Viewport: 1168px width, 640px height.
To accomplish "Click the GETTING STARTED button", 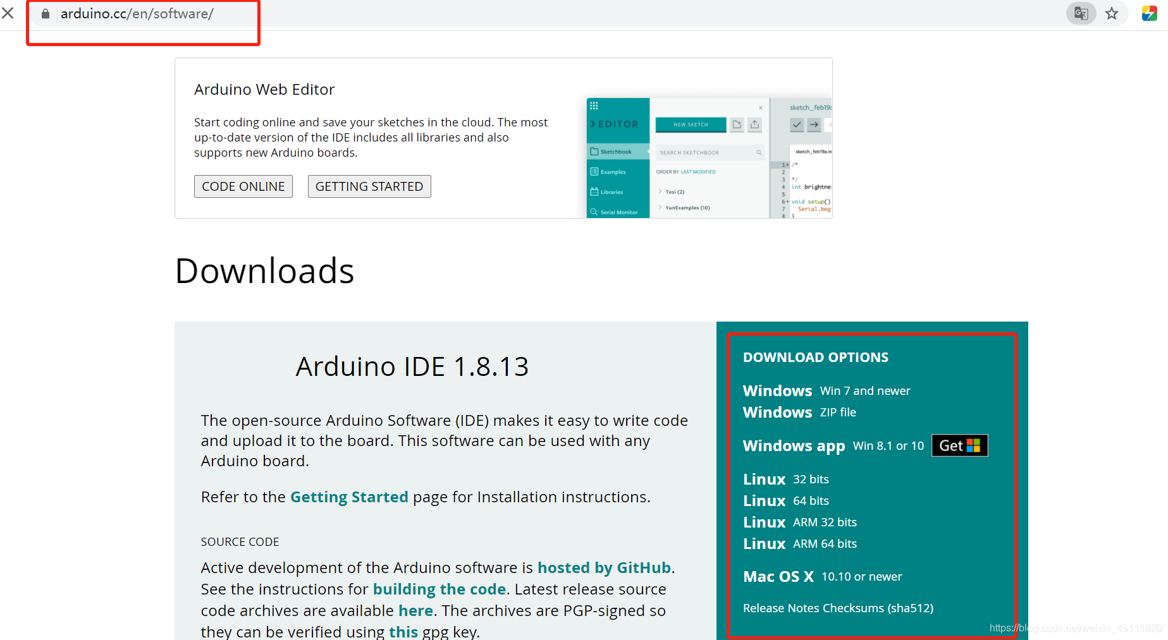I will point(369,186).
